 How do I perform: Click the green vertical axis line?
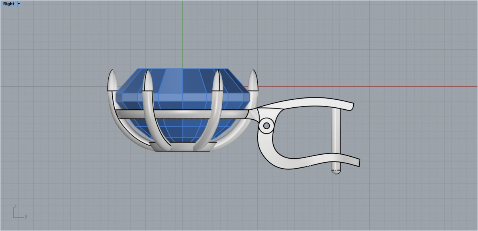point(183,32)
